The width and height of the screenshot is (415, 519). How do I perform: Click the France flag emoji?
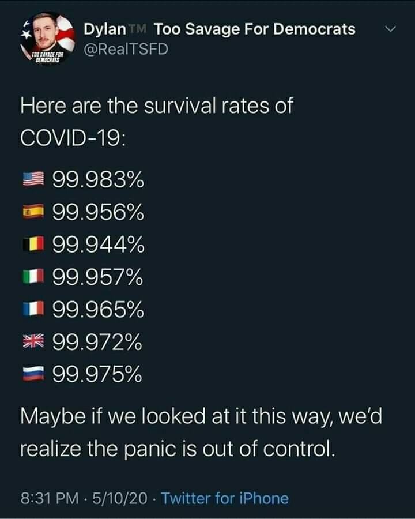tap(33, 309)
